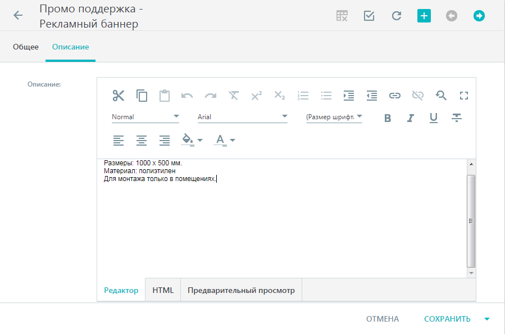The width and height of the screenshot is (505, 334).
Task: Open find and replace magnifier
Action: (441, 96)
